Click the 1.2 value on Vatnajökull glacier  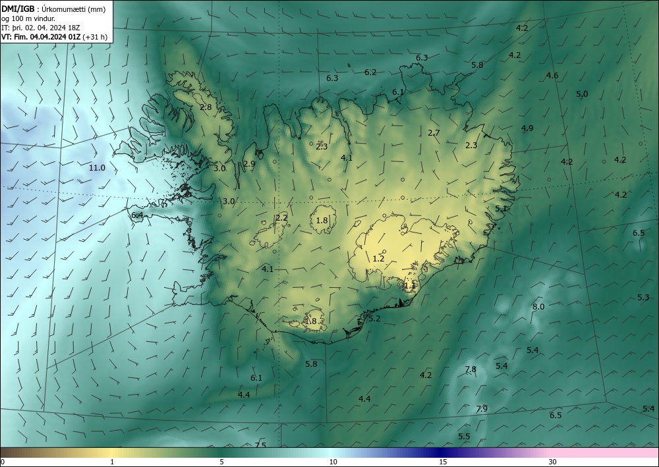click(379, 259)
